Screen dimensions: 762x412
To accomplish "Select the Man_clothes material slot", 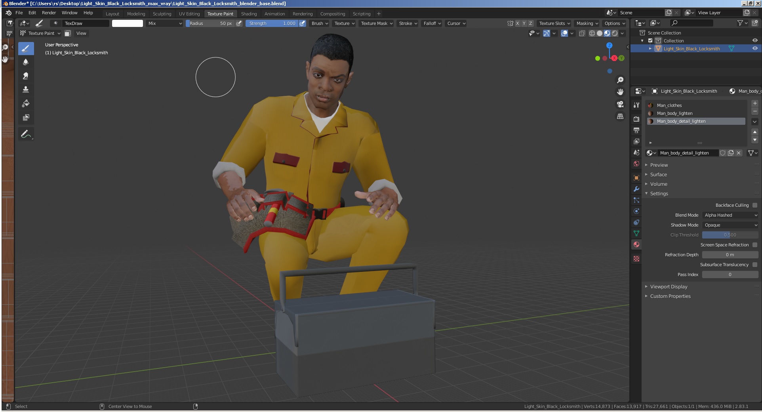I will click(x=696, y=105).
